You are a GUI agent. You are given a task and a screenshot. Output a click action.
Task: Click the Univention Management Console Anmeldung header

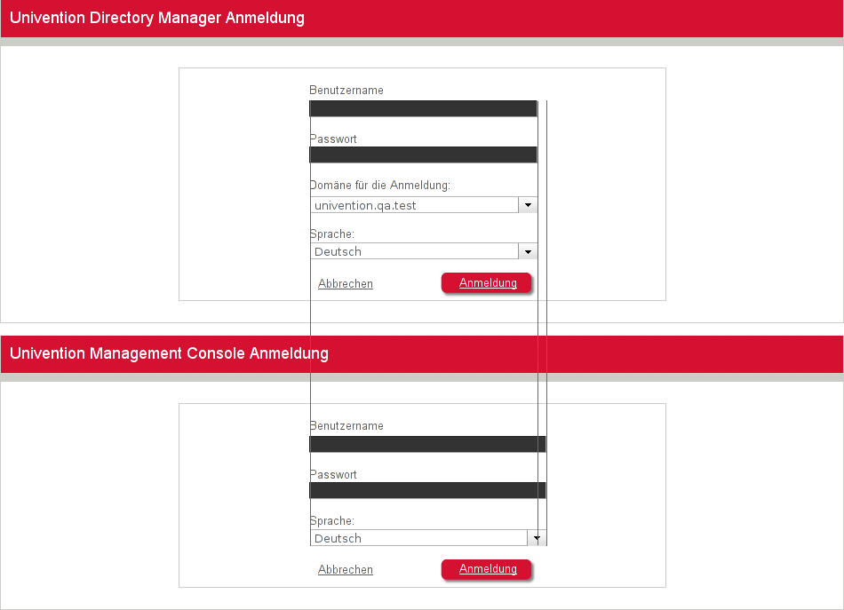(169, 353)
